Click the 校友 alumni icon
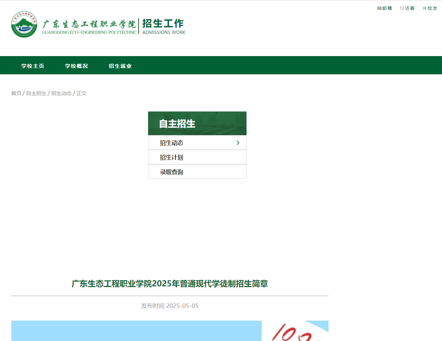This screenshot has width=442, height=341. click(x=430, y=8)
